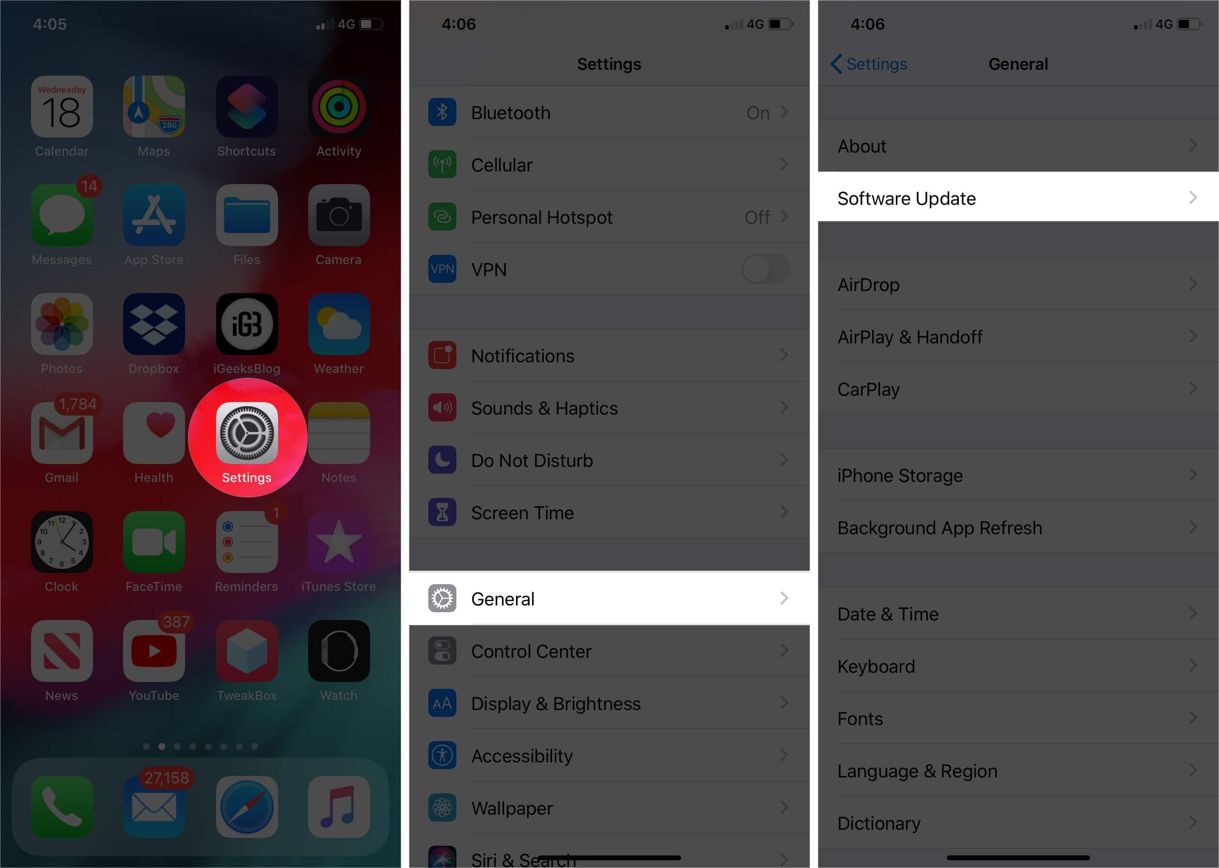Toggle the Personal Hotspot setting
Viewport: 1219px width, 868px height.
point(609,217)
